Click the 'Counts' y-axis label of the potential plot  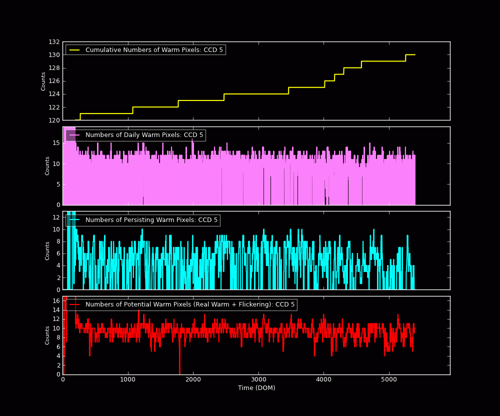[x=48, y=335]
